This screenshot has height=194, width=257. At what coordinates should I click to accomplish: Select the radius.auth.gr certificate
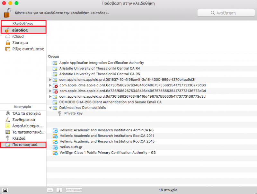coord(152,147)
